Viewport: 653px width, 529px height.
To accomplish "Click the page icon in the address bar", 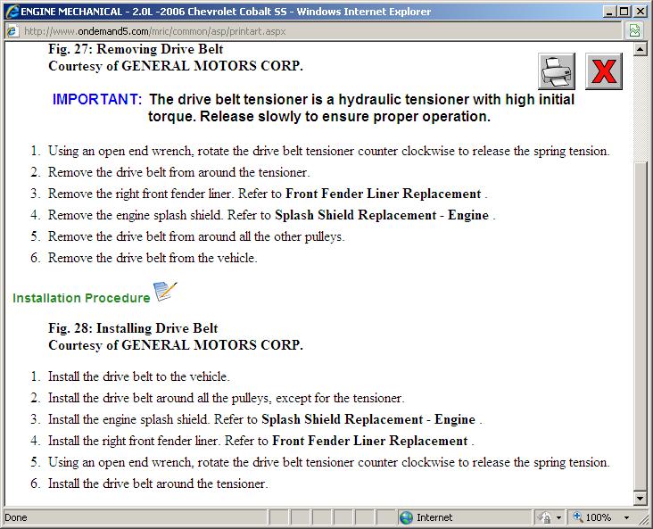I will point(12,31).
